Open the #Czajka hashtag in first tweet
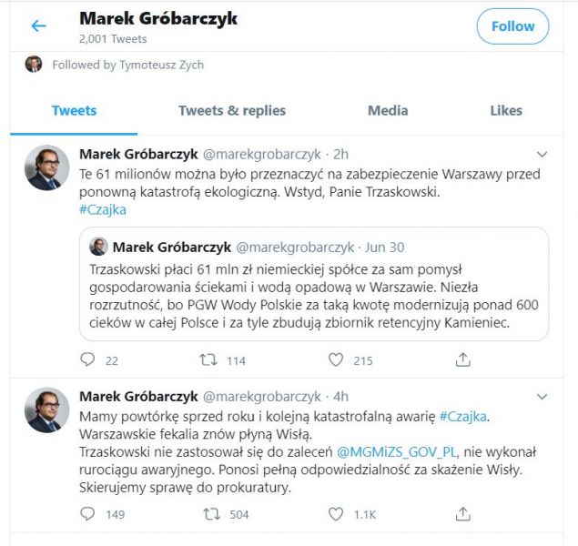This screenshot has height=546, width=578. click(103, 209)
